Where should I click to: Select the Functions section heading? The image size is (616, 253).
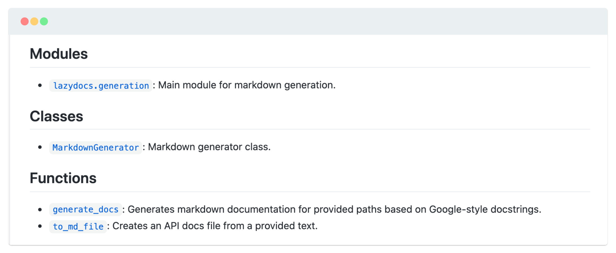63,178
